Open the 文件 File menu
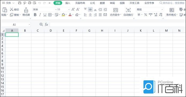The width and height of the screenshot is (186, 97). point(8,3)
